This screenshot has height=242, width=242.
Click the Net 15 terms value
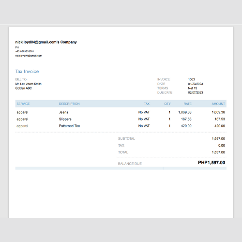193,88
